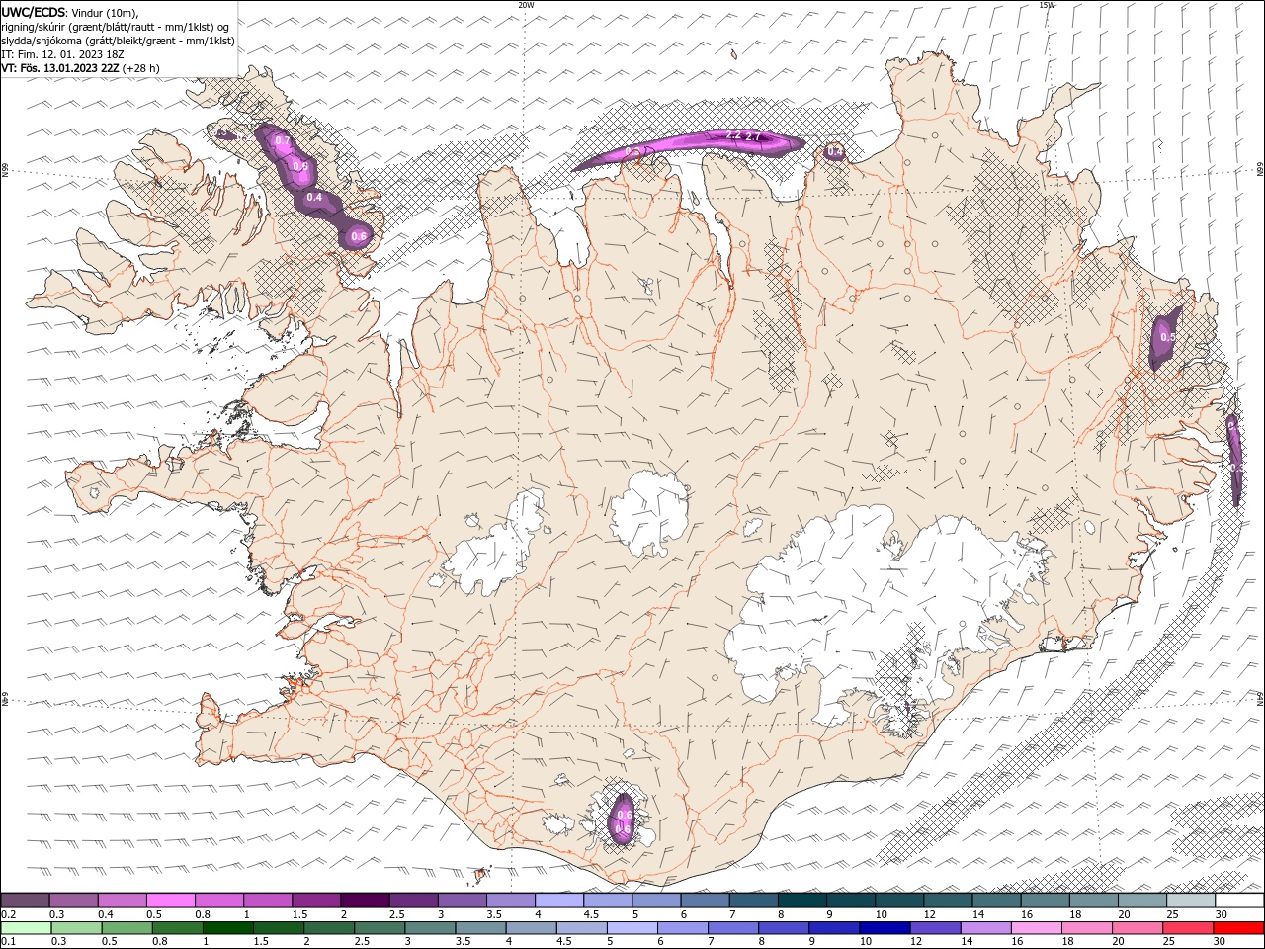Image resolution: width=1265 pixels, height=949 pixels.
Task: Click the '2.2' value off the north coast
Action: tap(733, 134)
